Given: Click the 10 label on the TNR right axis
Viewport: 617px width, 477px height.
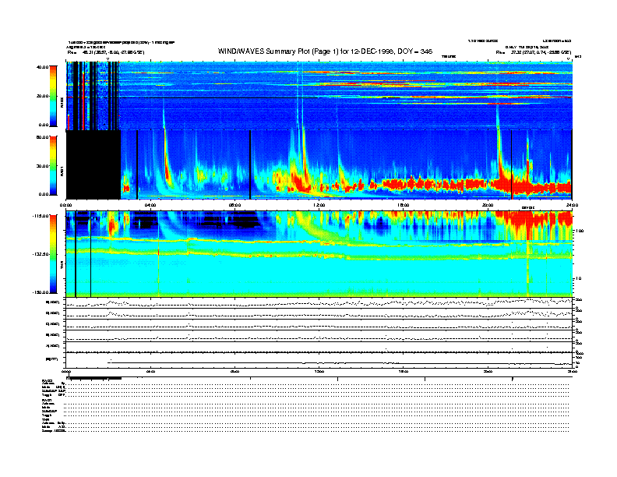Looking at the screenshot, I should click(x=578, y=278).
